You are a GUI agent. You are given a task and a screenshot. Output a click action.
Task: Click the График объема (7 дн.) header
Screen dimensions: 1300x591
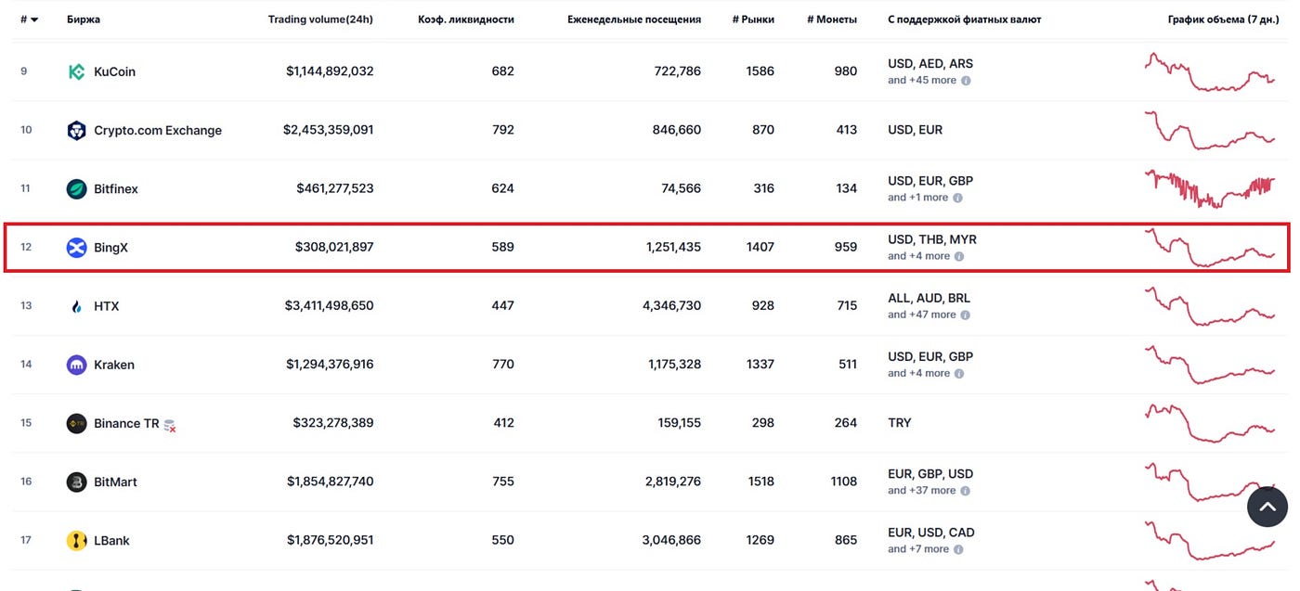click(1224, 19)
